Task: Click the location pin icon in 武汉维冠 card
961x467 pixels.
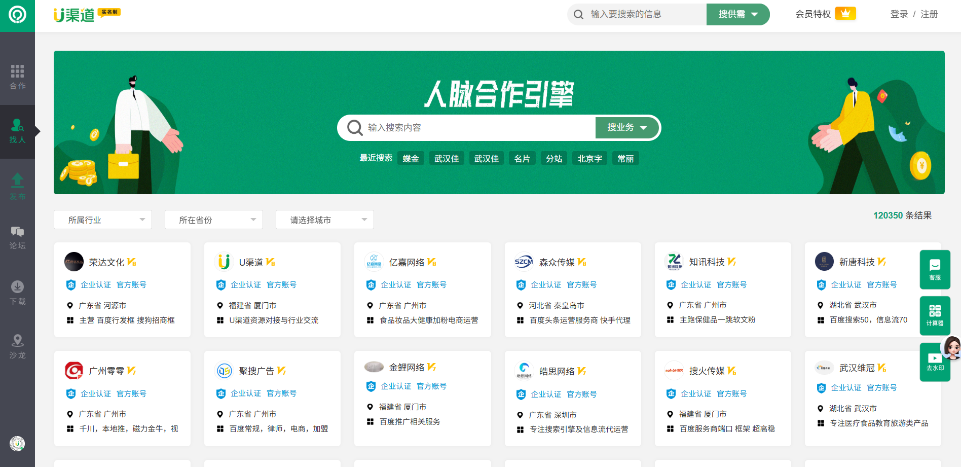Action: (x=820, y=409)
